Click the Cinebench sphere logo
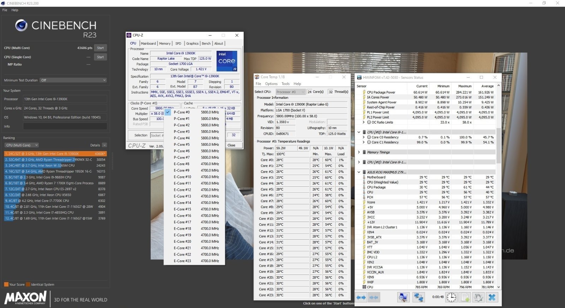Image resolution: width=565 pixels, height=308 pixels. tap(21, 25)
